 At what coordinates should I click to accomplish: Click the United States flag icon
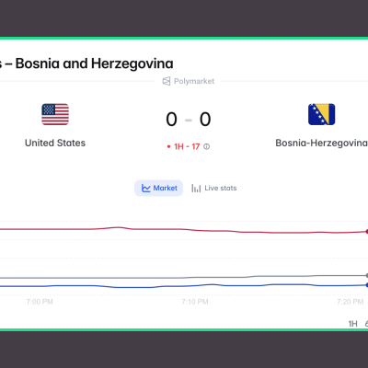pos(55,114)
